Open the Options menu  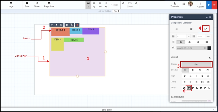[x=201, y=5]
